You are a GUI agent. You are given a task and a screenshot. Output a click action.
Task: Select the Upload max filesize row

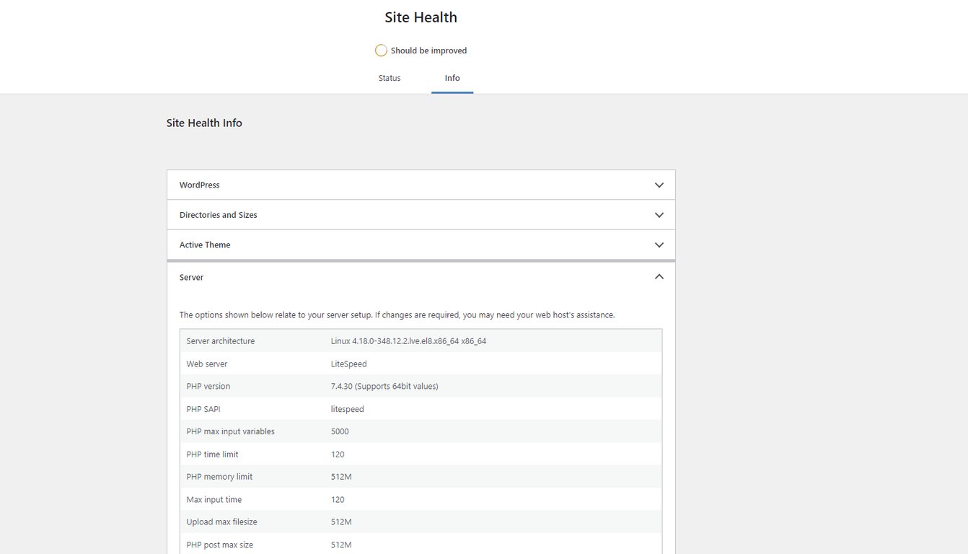[421, 522]
